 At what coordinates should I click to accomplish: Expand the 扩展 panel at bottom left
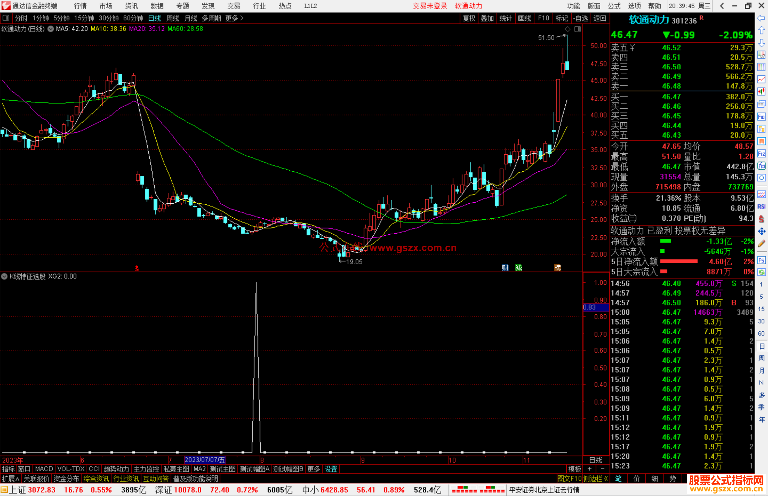[10, 479]
